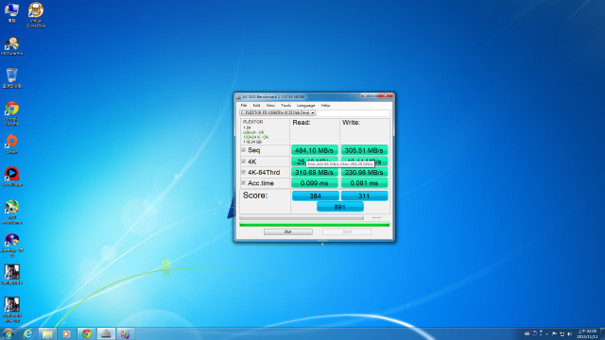
Task: Click the write score 311
Action: pos(364,195)
